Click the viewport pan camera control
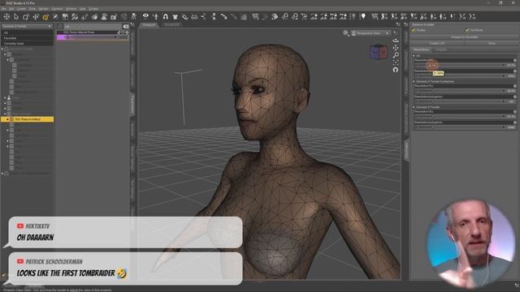Viewport: 520px width, 292px height. point(396,48)
